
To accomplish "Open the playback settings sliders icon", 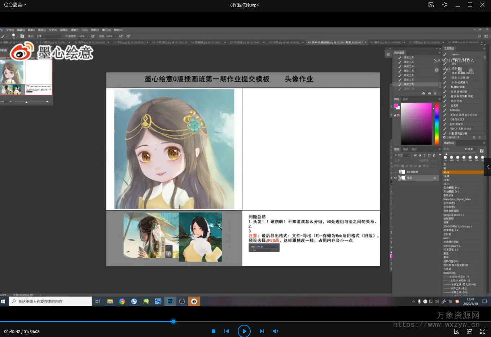I will click(x=470, y=331).
